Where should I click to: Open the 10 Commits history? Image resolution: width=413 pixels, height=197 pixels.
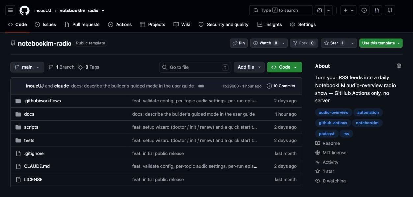pyautogui.click(x=281, y=86)
